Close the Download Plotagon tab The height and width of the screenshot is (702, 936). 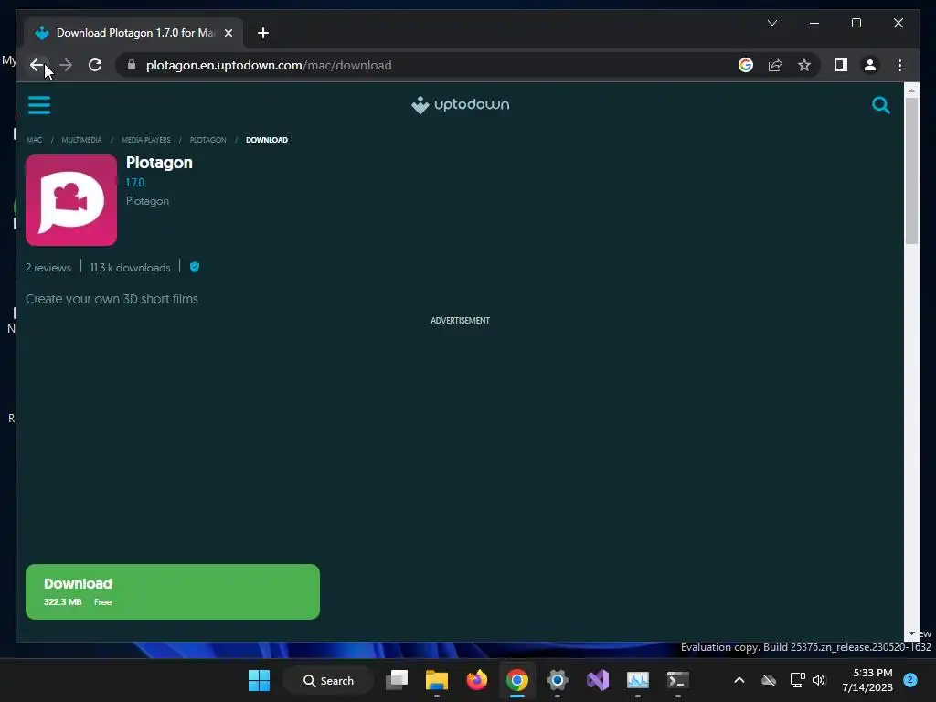[228, 33]
